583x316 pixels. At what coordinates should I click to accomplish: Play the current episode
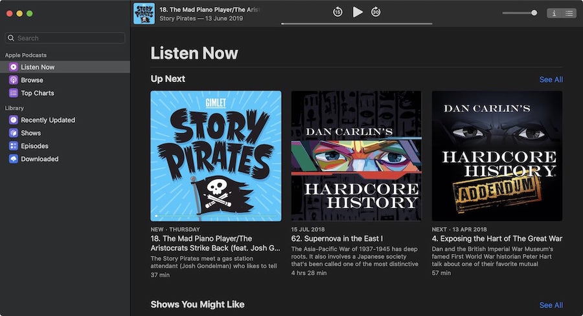point(358,12)
